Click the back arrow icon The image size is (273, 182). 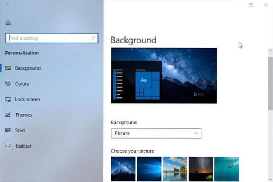(x=8, y=4)
